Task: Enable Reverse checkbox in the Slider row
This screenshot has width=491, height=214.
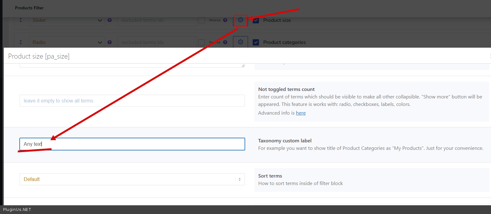Action: click(201, 20)
